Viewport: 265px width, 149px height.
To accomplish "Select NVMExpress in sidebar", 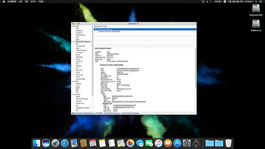I will [81, 35].
